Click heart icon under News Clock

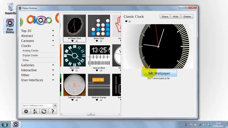tap(72, 70)
